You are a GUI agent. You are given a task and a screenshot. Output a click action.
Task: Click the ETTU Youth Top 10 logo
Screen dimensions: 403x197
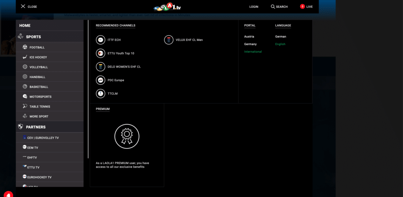[x=100, y=53]
